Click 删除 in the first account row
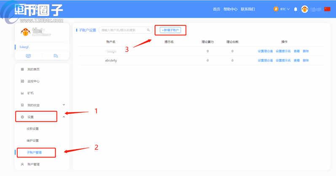This screenshot has height=176, width=336. [306, 51]
